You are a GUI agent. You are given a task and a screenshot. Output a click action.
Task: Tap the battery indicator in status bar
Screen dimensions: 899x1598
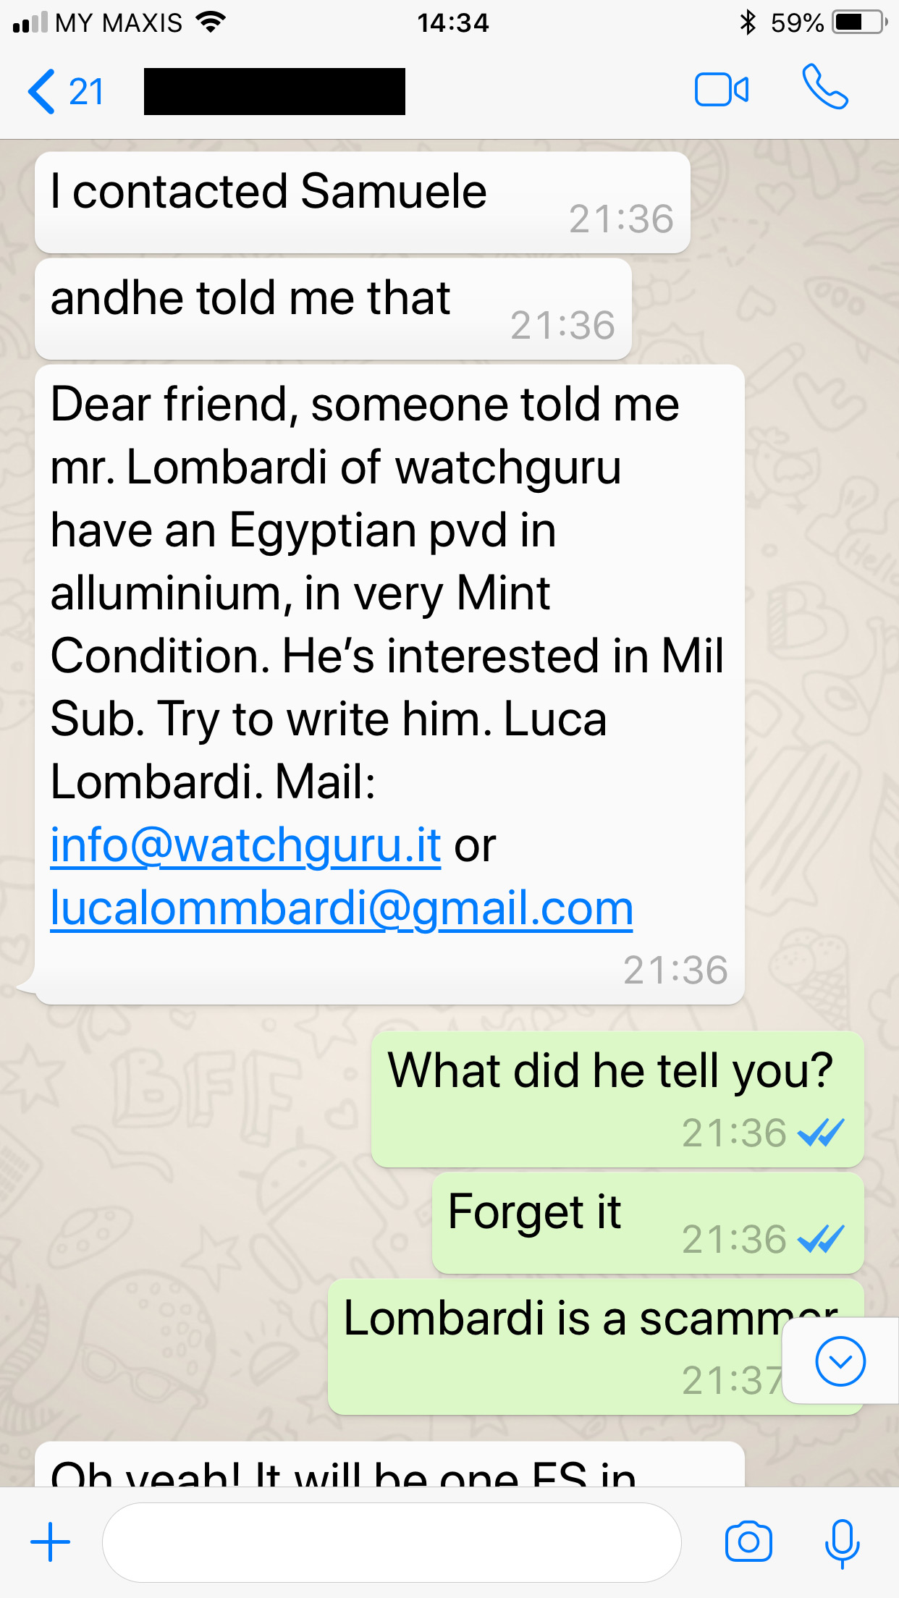pyautogui.click(x=859, y=22)
